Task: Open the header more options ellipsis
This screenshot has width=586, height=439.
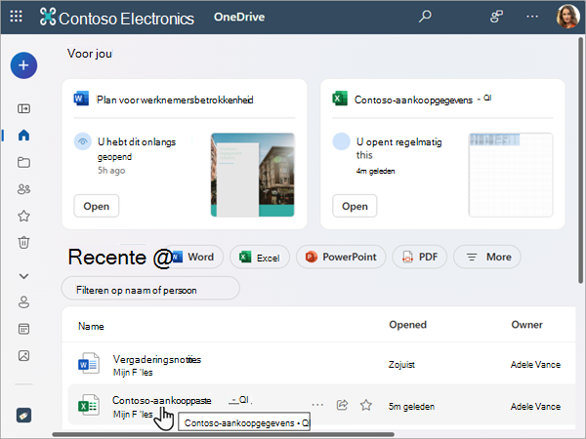Action: click(532, 17)
